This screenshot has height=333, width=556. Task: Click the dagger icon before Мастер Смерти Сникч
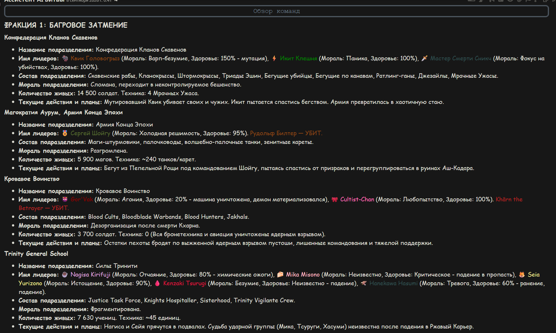424,58
